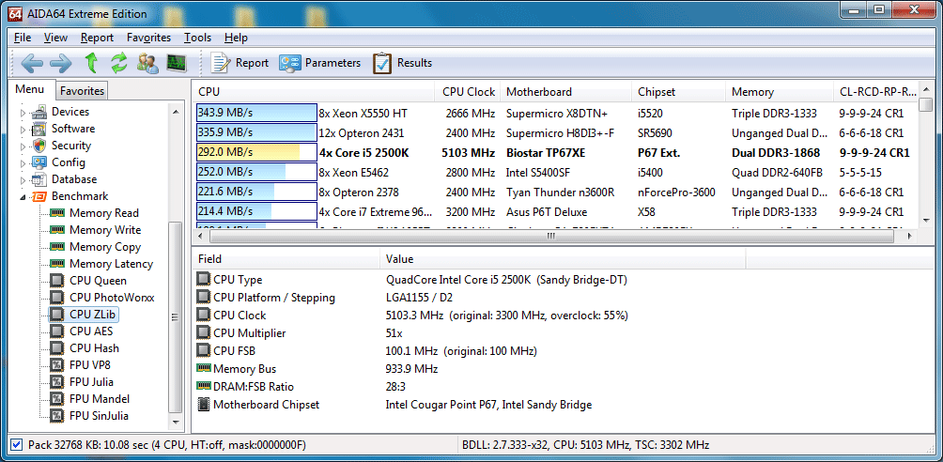
Task: Open the Memory Latency benchmark
Action: click(111, 264)
